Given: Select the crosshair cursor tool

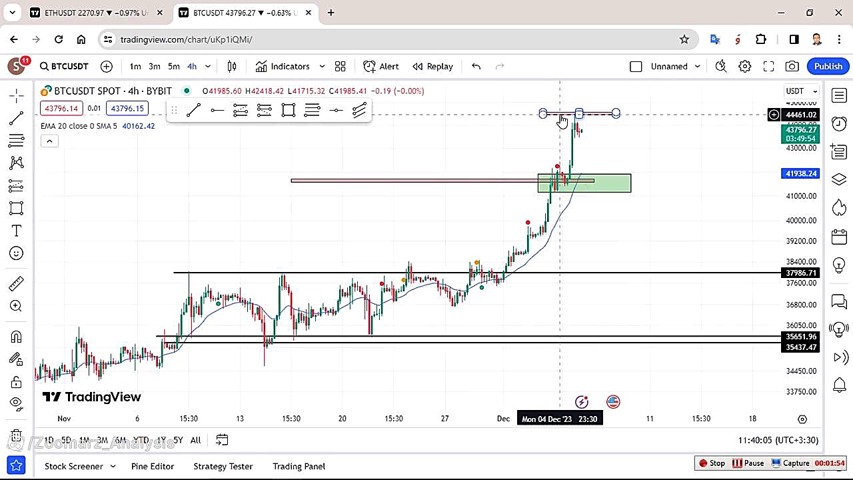Looking at the screenshot, I should (x=17, y=95).
